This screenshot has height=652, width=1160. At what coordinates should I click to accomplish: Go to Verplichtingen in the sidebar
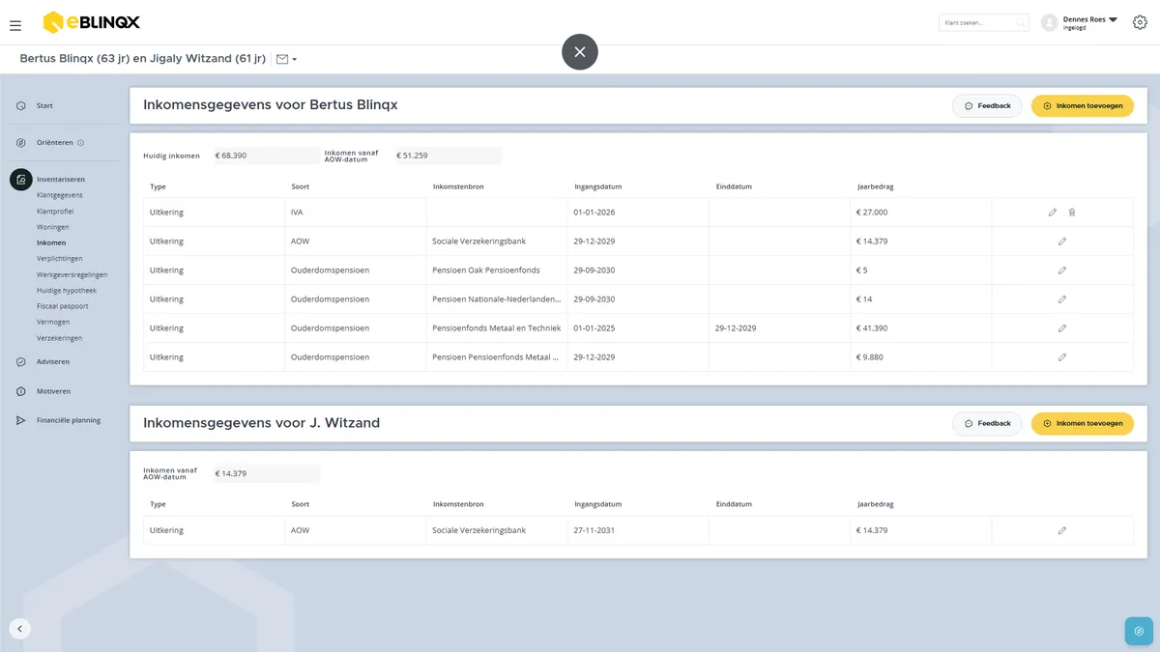coord(59,259)
